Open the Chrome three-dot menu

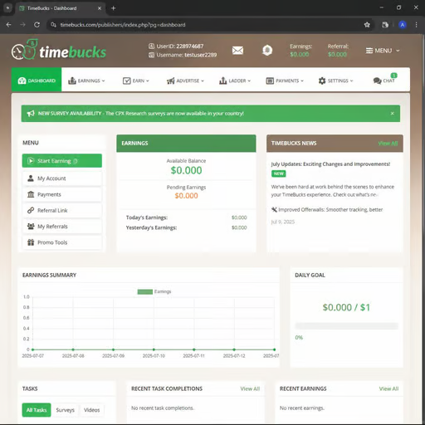416,25
